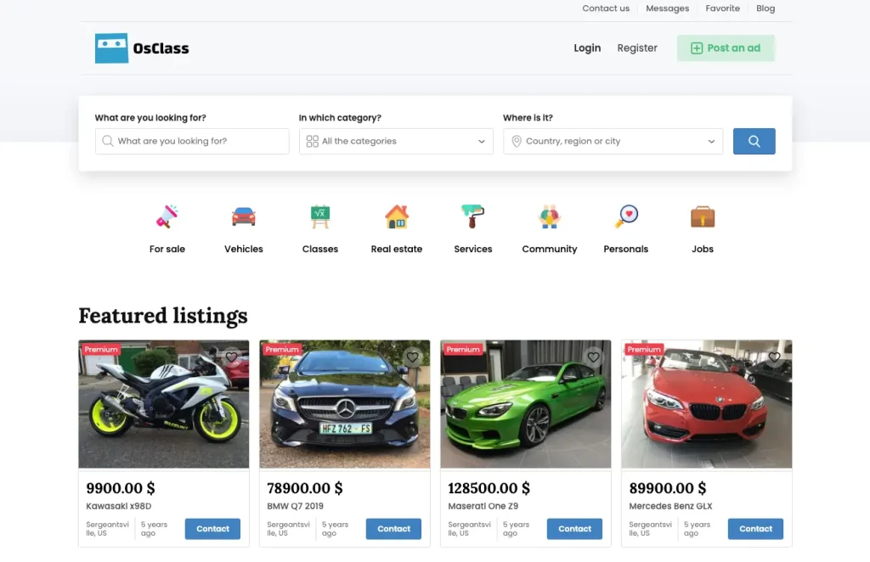Click the Mercedes Benz GLX title
Image resolution: width=870 pixels, height=562 pixels.
pos(670,506)
